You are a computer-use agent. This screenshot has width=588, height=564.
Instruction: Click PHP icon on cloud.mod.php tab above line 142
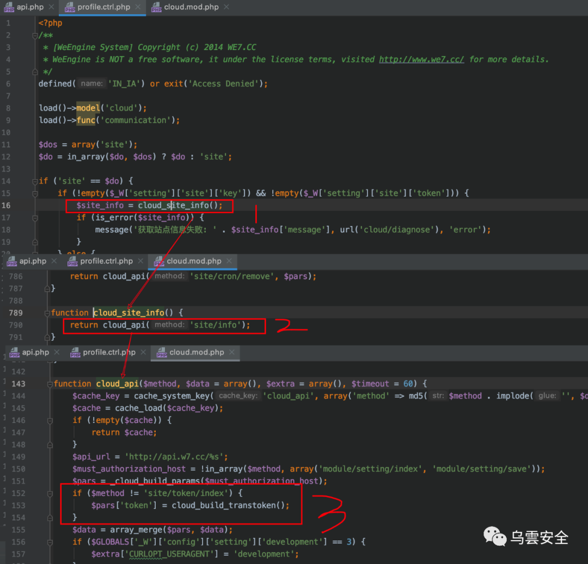point(162,353)
